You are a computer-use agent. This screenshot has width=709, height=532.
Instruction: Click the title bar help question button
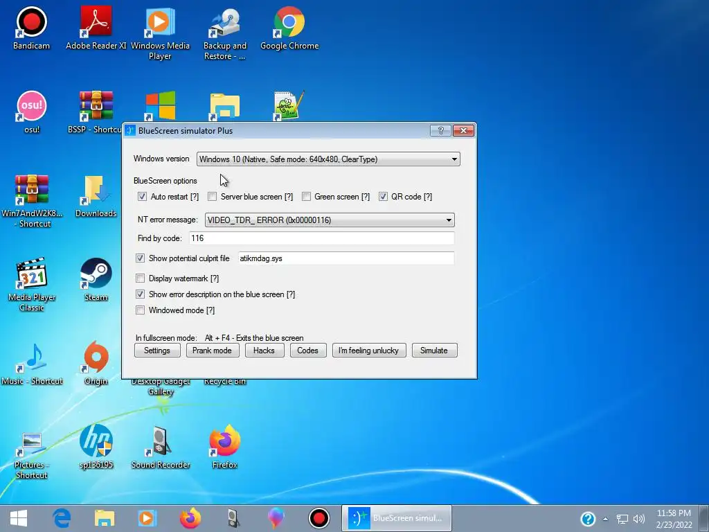coord(441,131)
